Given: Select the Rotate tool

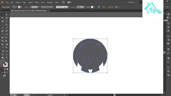Looking at the screenshot, I should (2, 34).
